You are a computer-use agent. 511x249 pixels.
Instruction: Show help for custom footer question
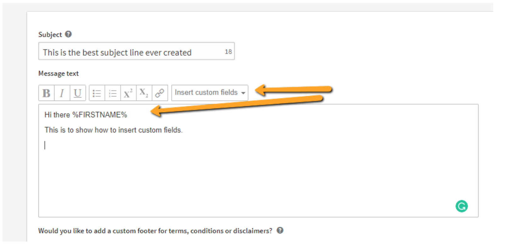click(280, 230)
